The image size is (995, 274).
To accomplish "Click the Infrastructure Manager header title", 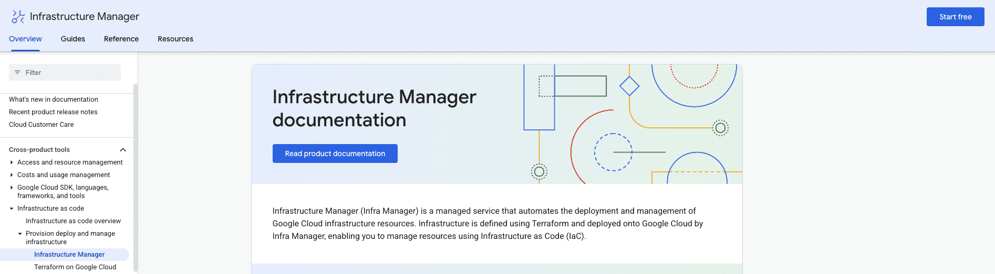I will [x=85, y=17].
